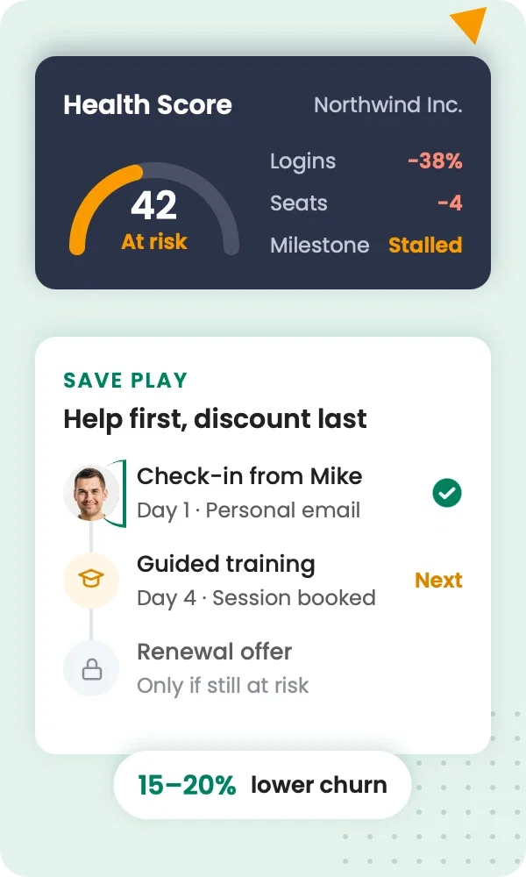This screenshot has height=877, width=526.
Task: Click the orange triangle arrow icon
Action: pos(470,24)
